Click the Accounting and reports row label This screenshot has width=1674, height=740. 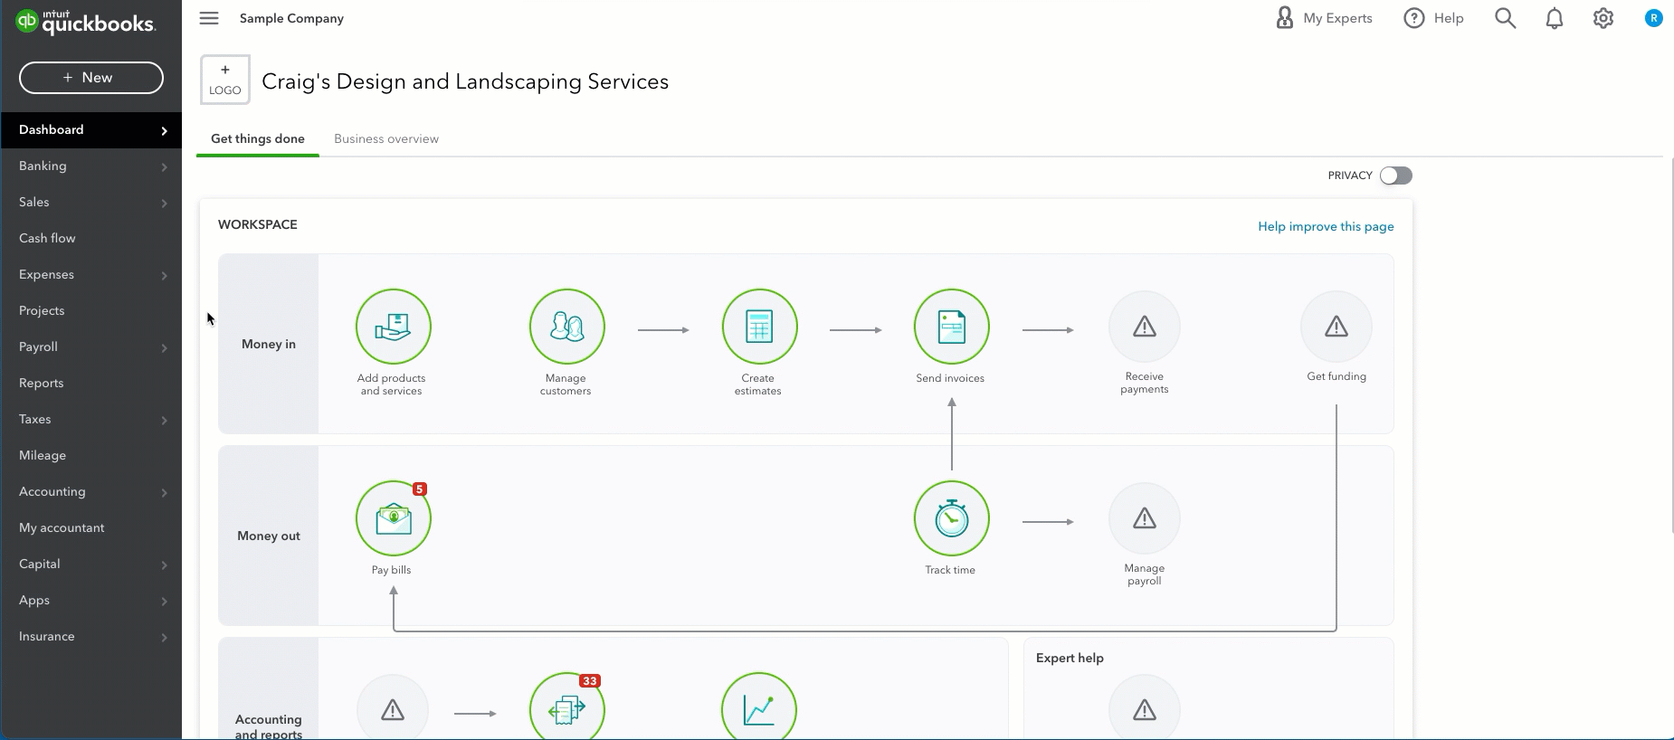269,726
